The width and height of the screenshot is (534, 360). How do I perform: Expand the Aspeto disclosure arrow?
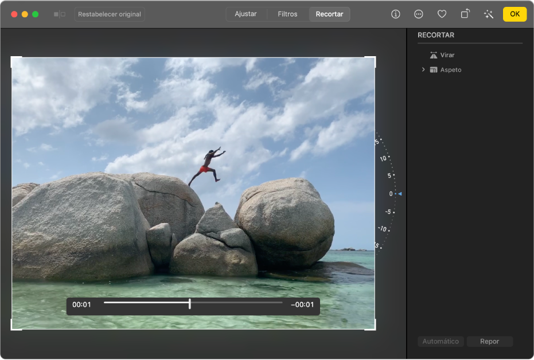click(x=423, y=70)
